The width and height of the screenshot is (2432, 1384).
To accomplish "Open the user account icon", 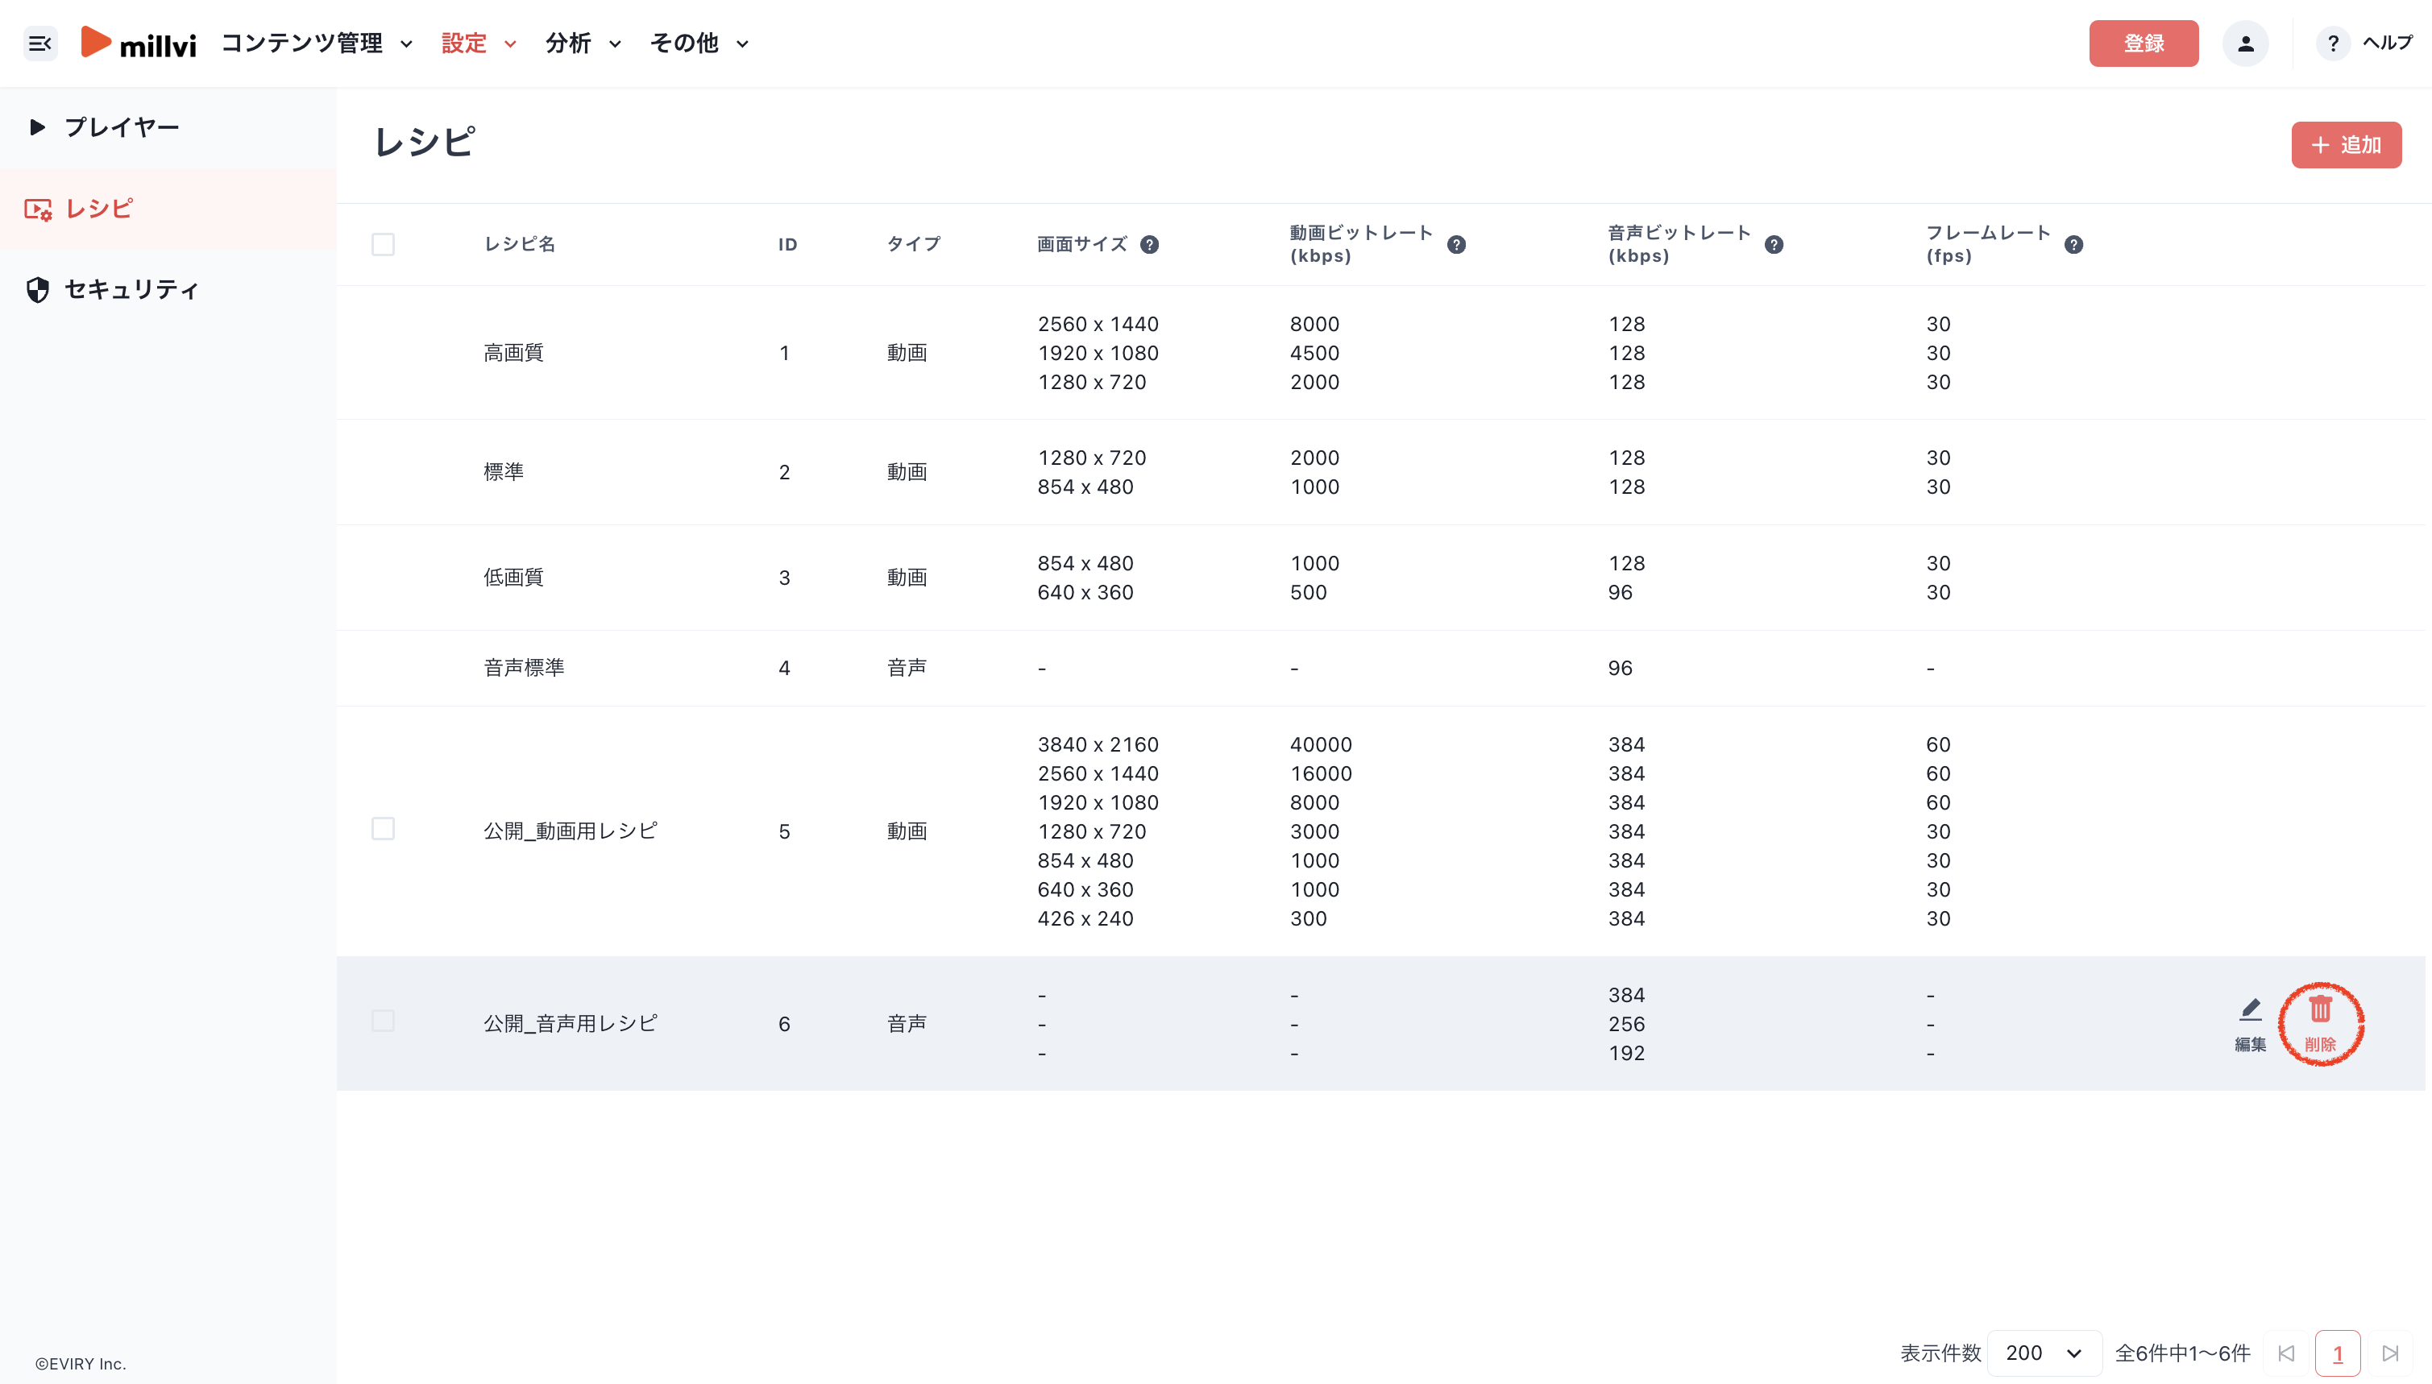I will [2245, 44].
